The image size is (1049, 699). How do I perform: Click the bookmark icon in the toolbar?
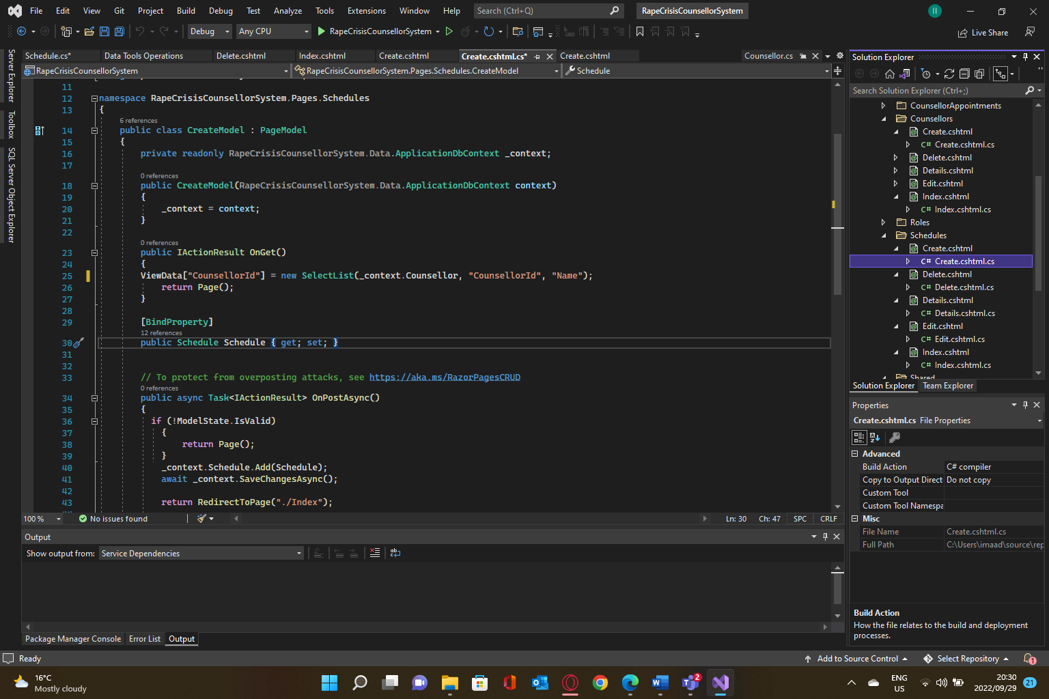tap(640, 31)
